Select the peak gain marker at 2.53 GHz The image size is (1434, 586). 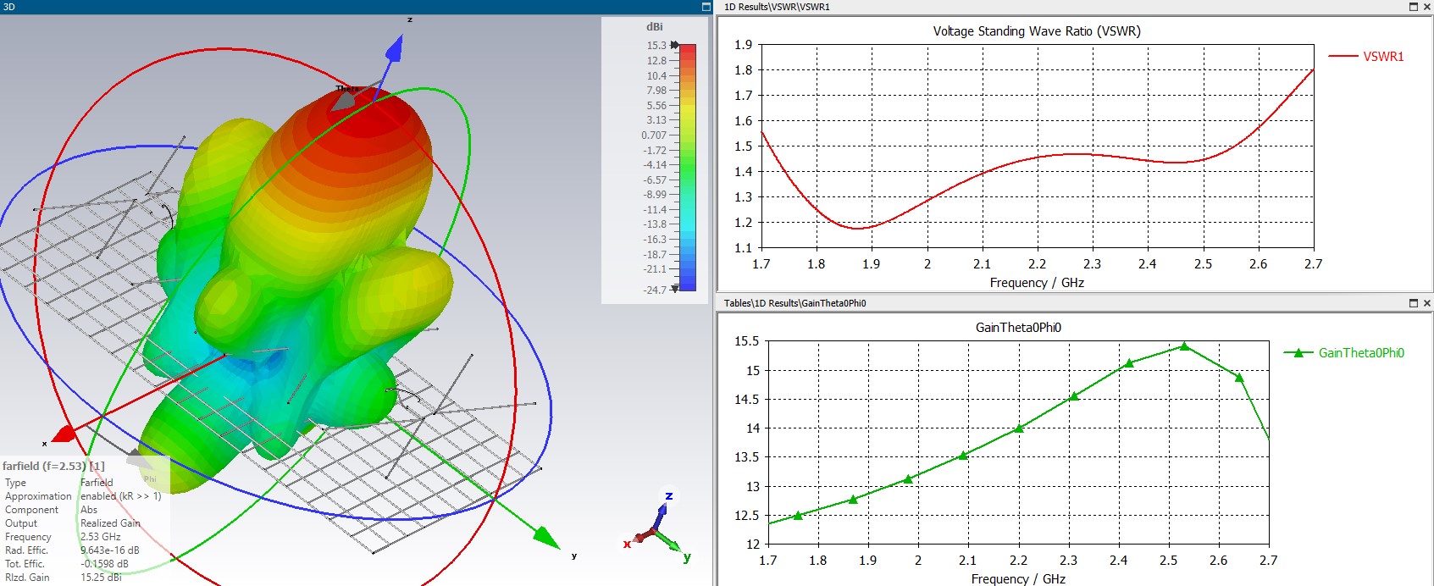tap(1184, 346)
